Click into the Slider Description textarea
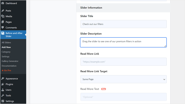Screen dimensions: 185x104 click(x=123, y=42)
